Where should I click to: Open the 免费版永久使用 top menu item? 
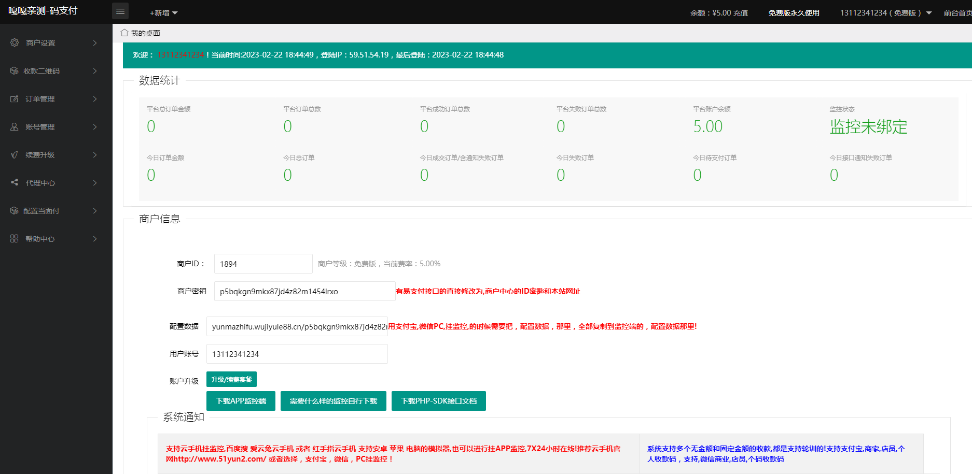click(794, 13)
